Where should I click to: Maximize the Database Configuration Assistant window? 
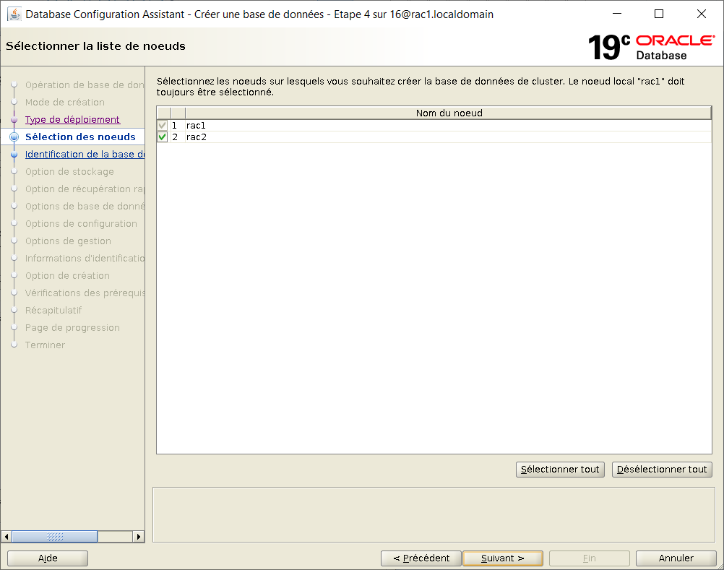click(659, 14)
